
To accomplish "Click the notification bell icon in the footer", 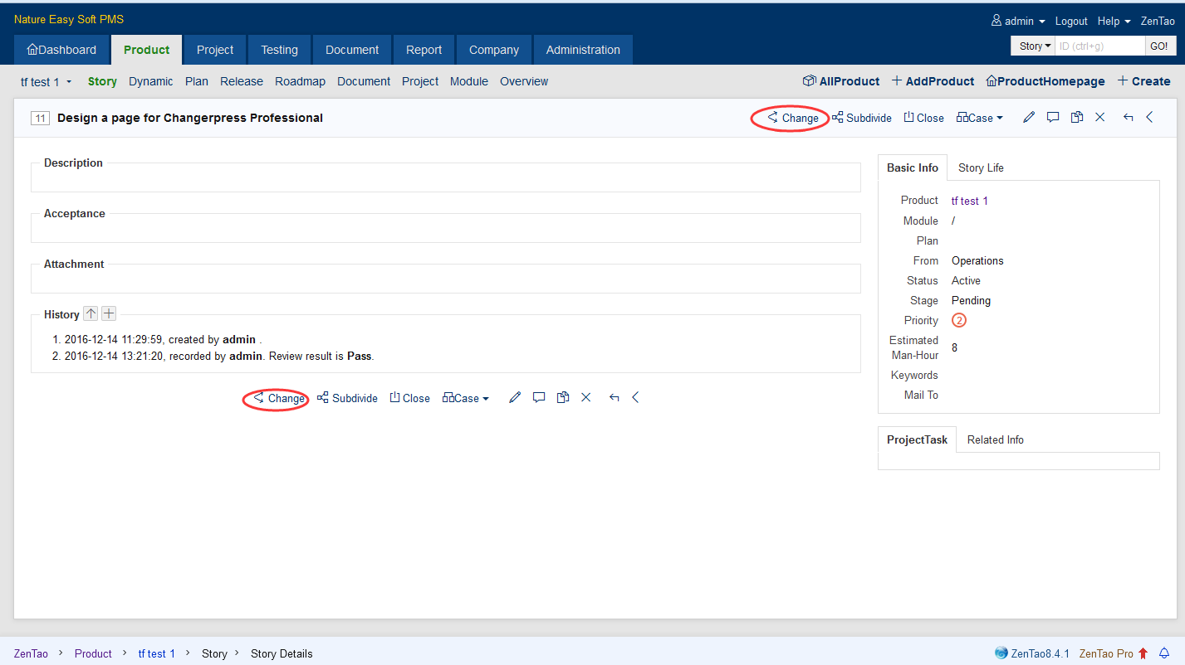I will pyautogui.click(x=1164, y=653).
